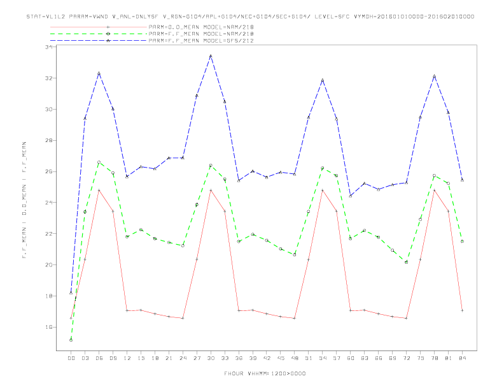Click the y-axis tick label 34
Screen dimensions: 504x390
(x=48, y=47)
